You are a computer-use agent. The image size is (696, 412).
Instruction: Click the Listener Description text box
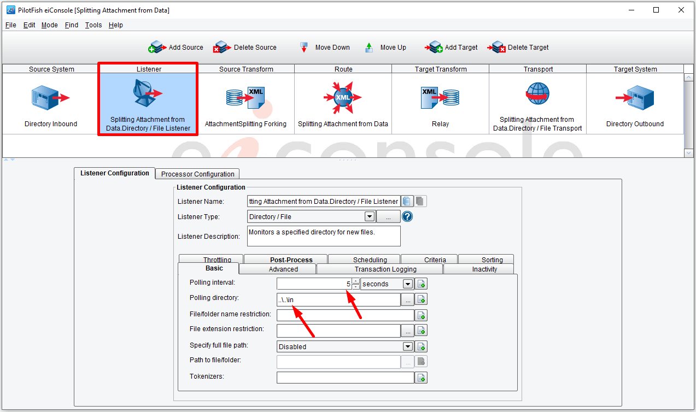point(324,236)
